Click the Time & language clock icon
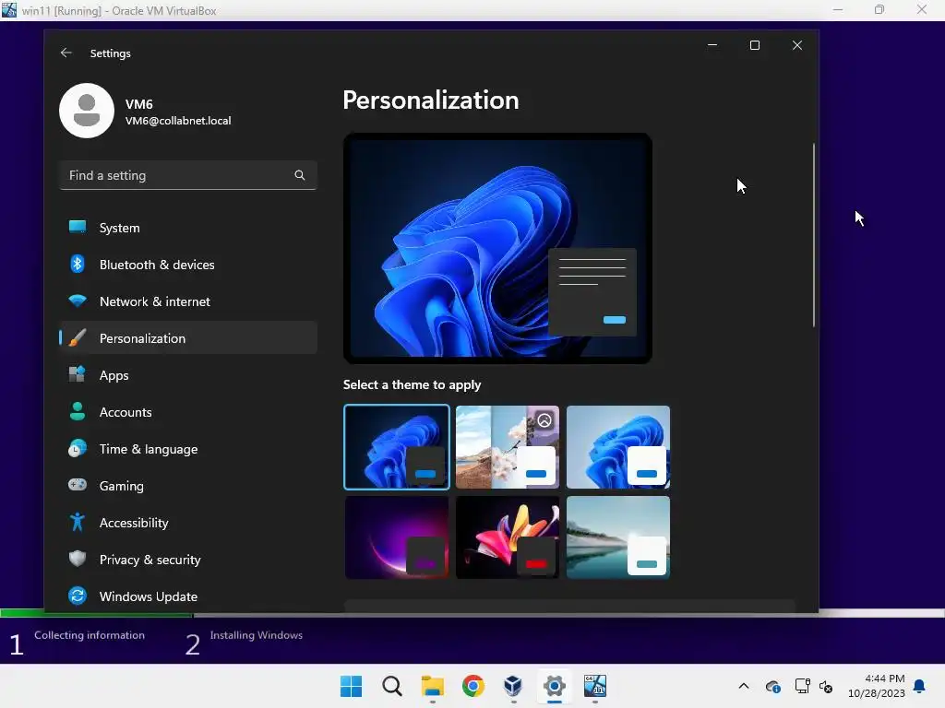 (78, 449)
